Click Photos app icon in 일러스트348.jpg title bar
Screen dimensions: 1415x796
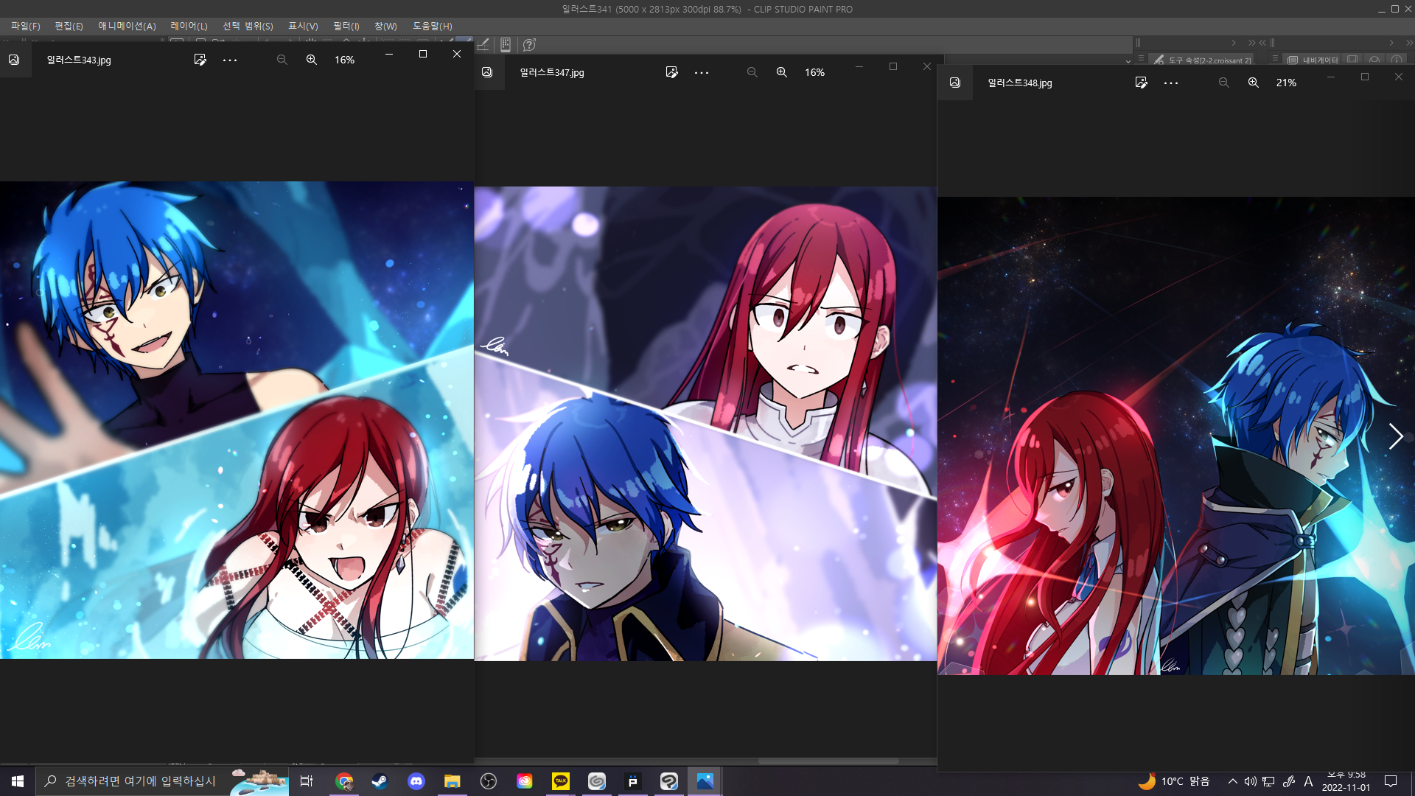pos(955,83)
